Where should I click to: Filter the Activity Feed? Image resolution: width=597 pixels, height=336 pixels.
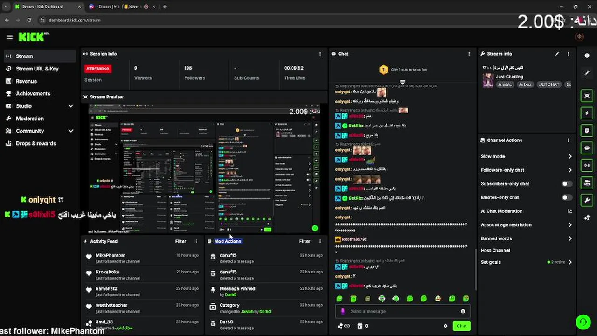point(180,241)
